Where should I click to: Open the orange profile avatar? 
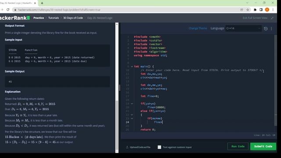pyautogui.click(x=267, y=10)
